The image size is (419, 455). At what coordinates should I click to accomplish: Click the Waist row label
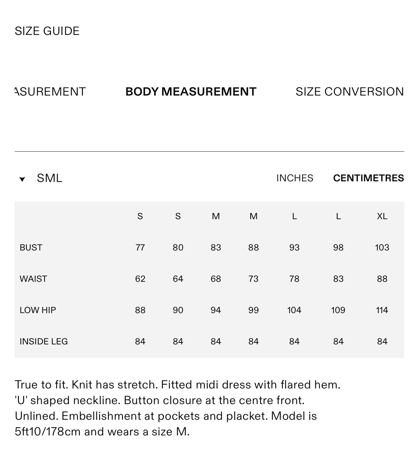pyautogui.click(x=33, y=279)
